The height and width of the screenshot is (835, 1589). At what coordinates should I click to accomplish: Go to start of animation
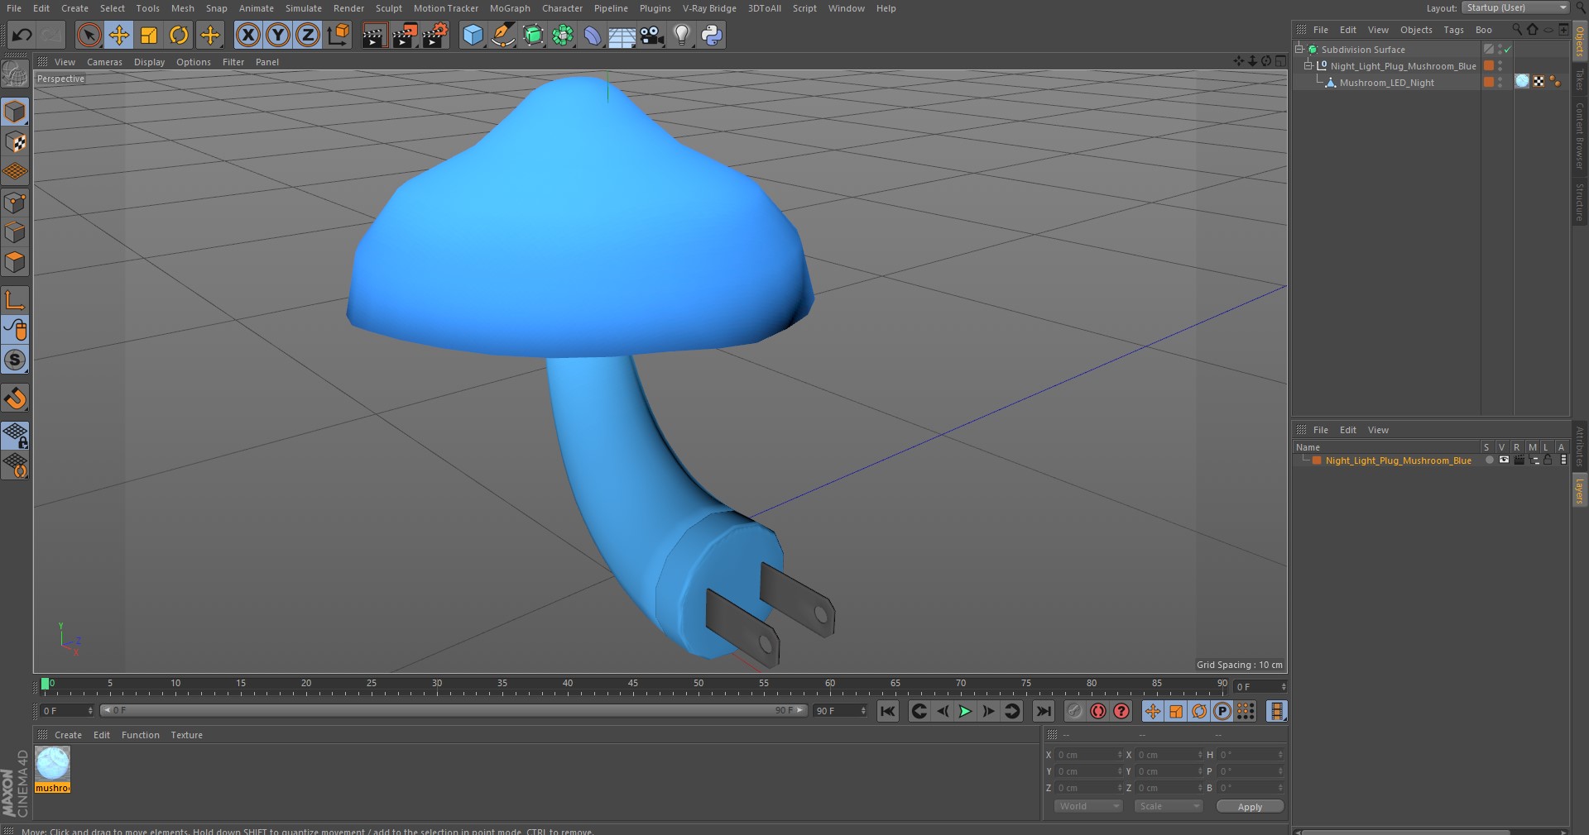coord(888,711)
